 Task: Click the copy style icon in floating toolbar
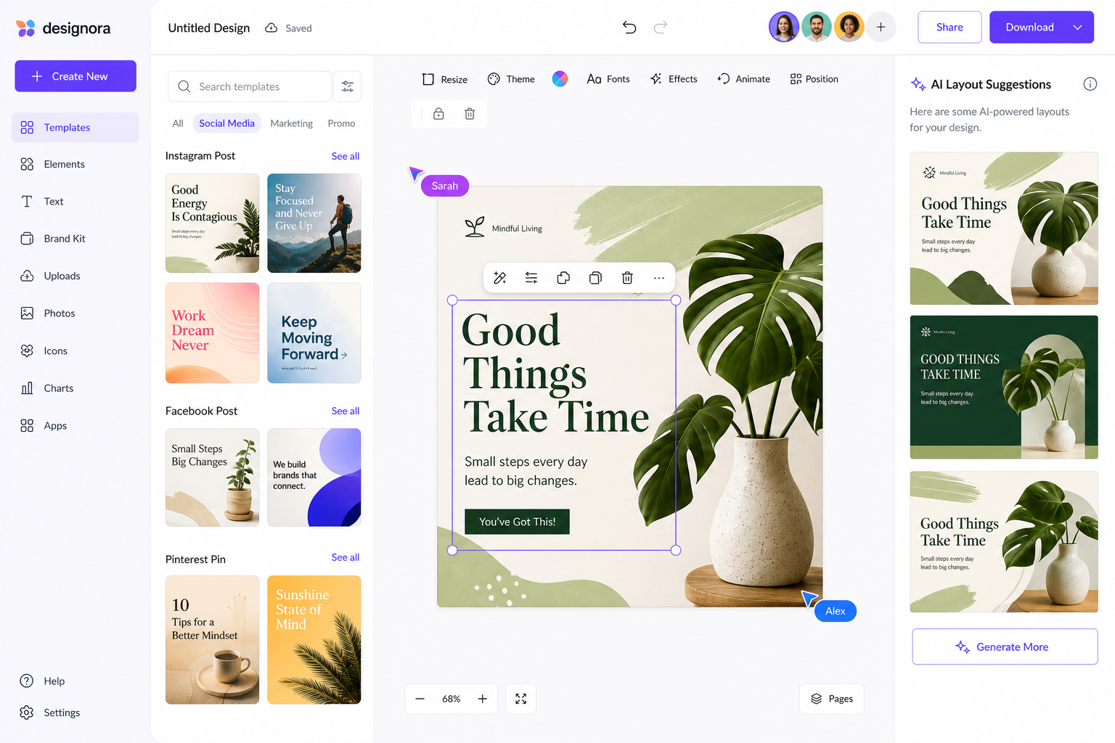pos(563,278)
